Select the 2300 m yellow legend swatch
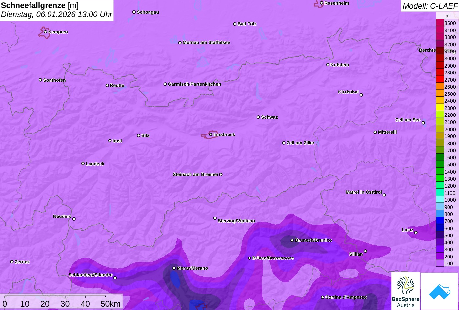Image resolution: width=459 pixels, height=310 pixels. tap(440, 108)
